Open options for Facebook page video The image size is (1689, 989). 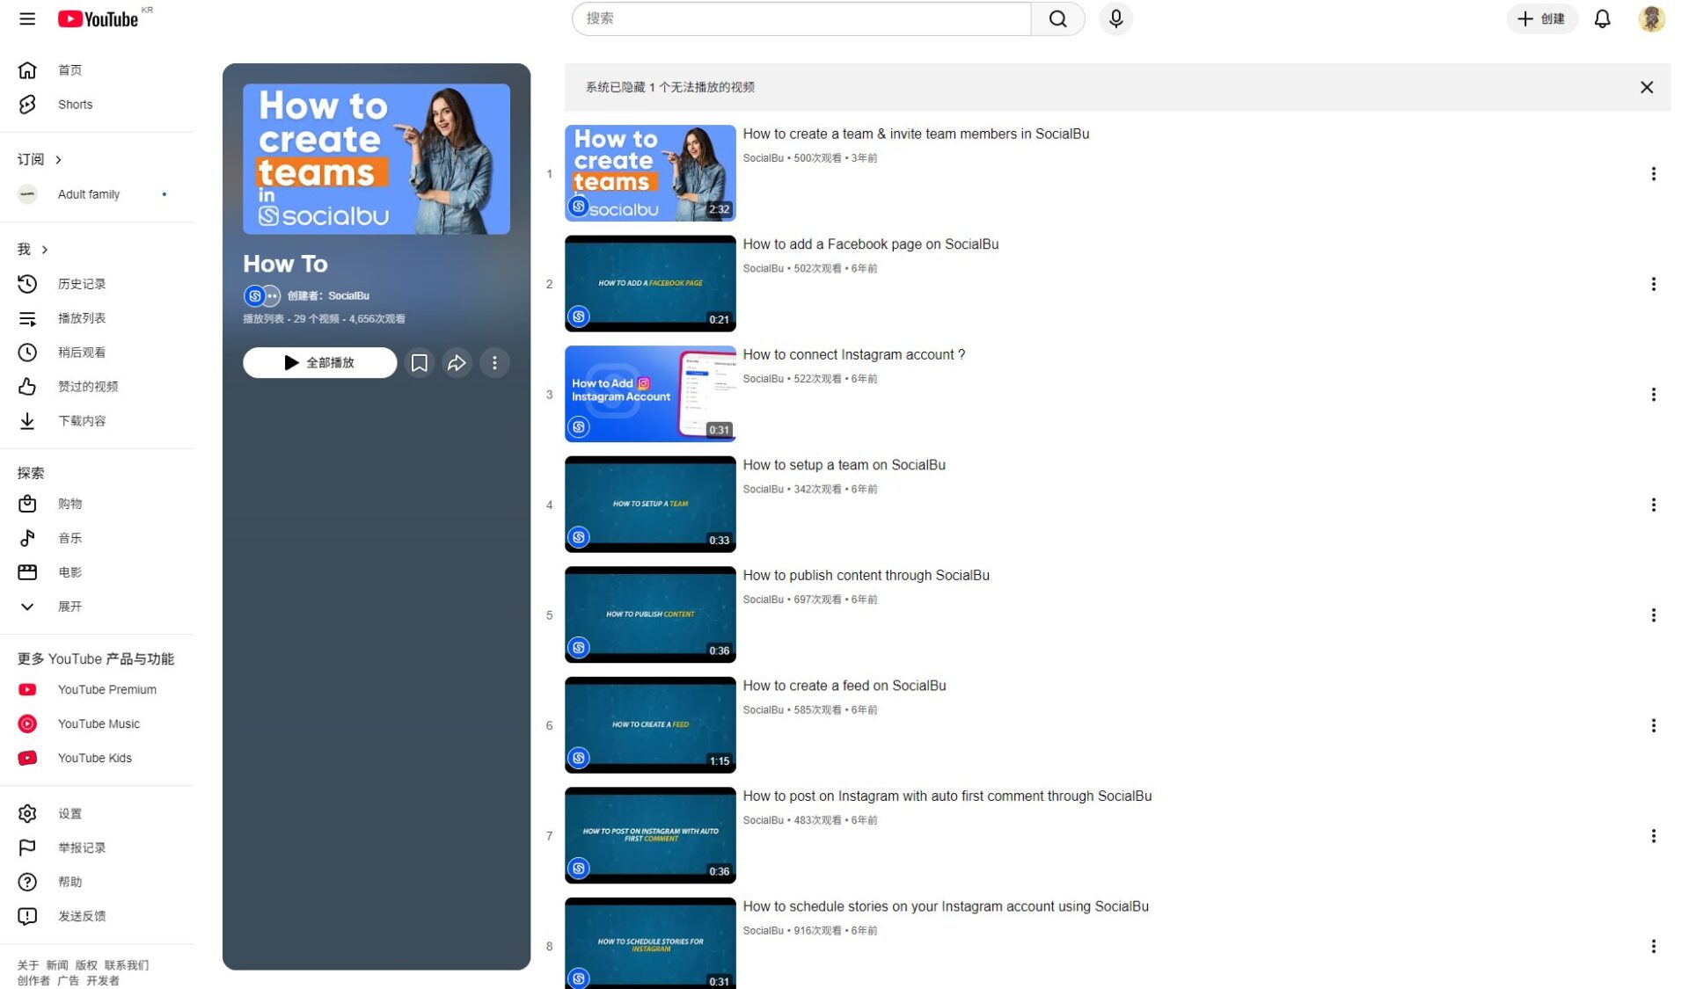1653,284
